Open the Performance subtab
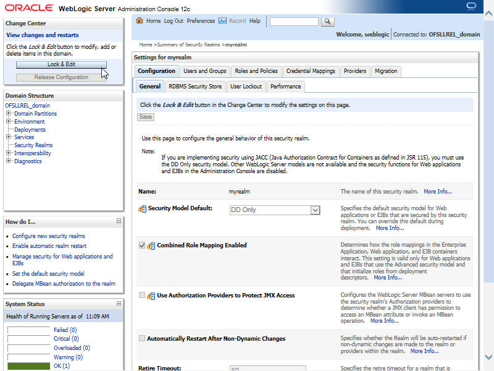This screenshot has width=494, height=371. (285, 87)
